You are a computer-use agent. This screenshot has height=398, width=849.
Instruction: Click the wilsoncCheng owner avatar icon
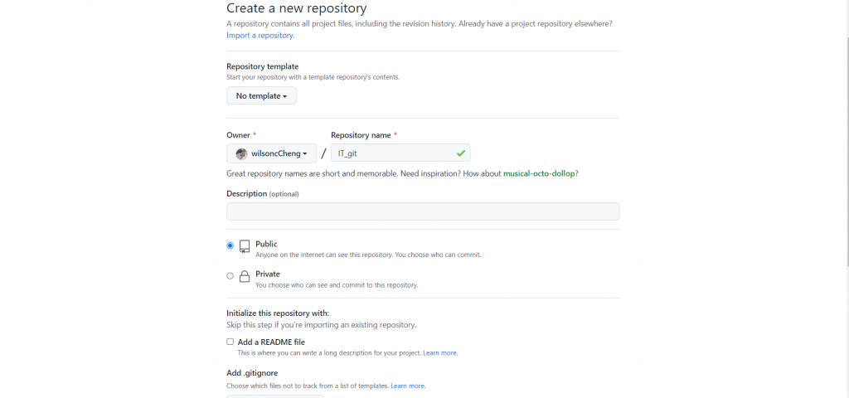pos(241,153)
